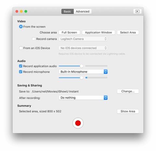Click the Full Screen button
The width and height of the screenshot is (156, 151).
(69, 32)
